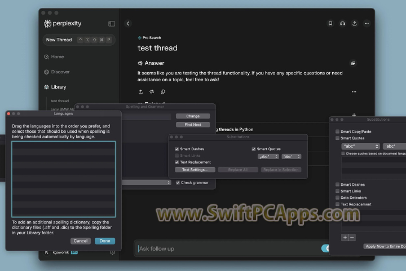Viewport: 406px width, 271px height.
Task: Add a text replacement with the plus button
Action: pyautogui.click(x=345, y=237)
